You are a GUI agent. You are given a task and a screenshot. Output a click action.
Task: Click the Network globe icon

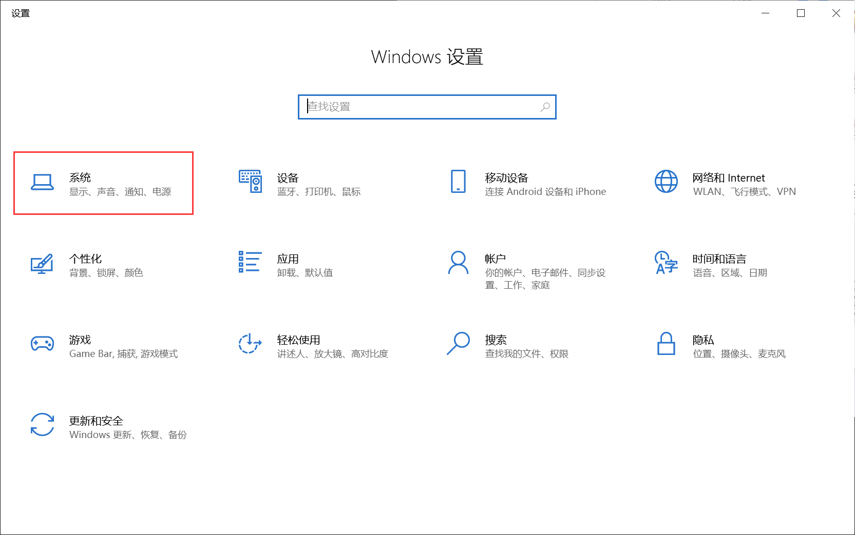click(666, 182)
